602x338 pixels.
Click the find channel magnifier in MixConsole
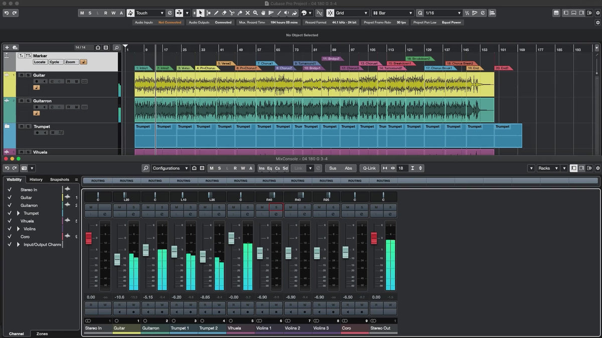pos(145,168)
